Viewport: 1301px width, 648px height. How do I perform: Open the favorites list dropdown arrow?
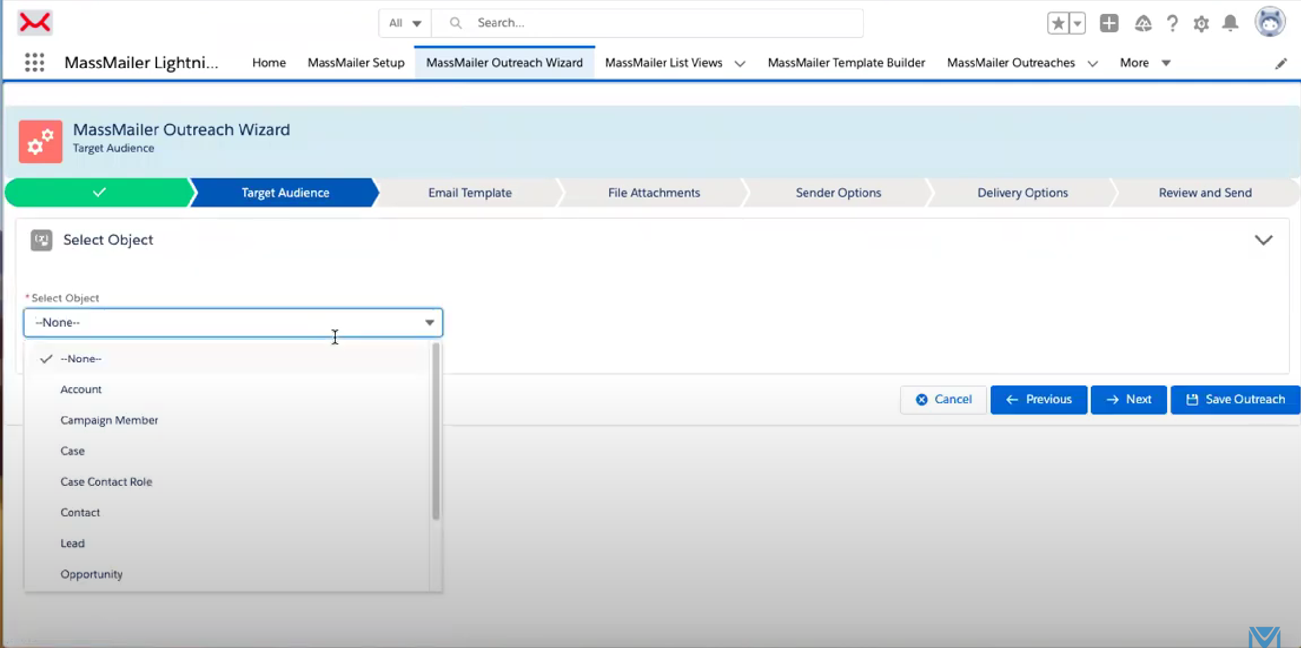pyautogui.click(x=1077, y=23)
